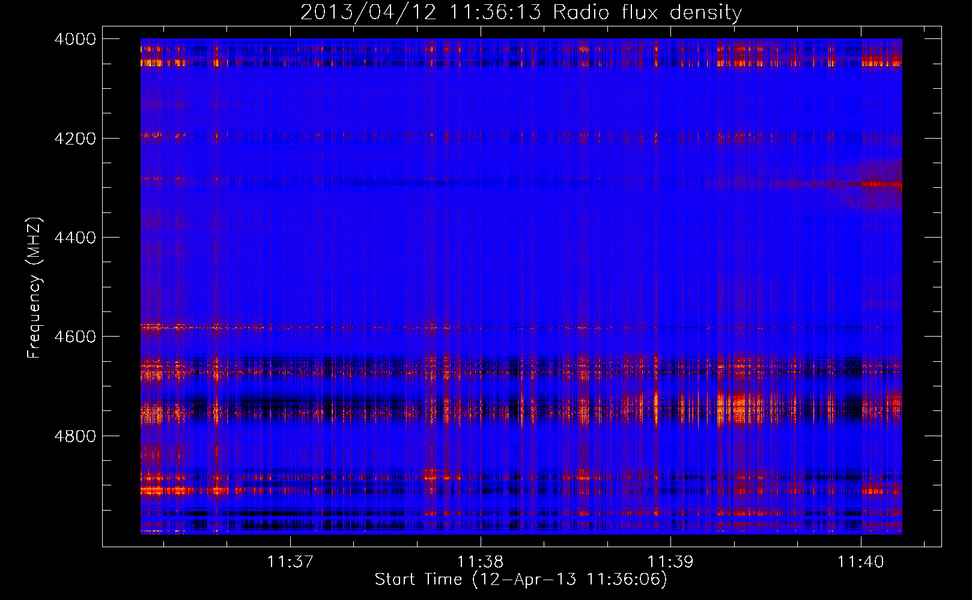
Task: Click the 11:37 time axis label
Action: pyautogui.click(x=291, y=562)
